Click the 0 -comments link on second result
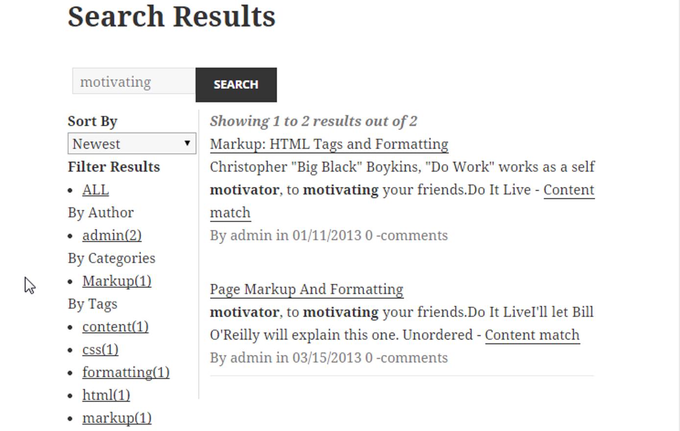Screen dimensions: 680x431 coord(411,358)
